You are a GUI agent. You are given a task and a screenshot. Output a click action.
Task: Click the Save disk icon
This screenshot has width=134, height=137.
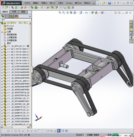pos(110,3)
